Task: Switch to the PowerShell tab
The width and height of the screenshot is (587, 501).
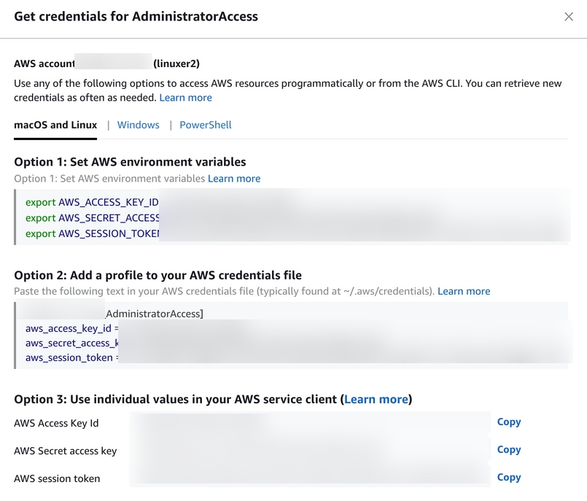Action: point(206,125)
